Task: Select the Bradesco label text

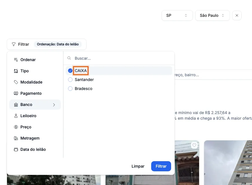Action: [83, 89]
